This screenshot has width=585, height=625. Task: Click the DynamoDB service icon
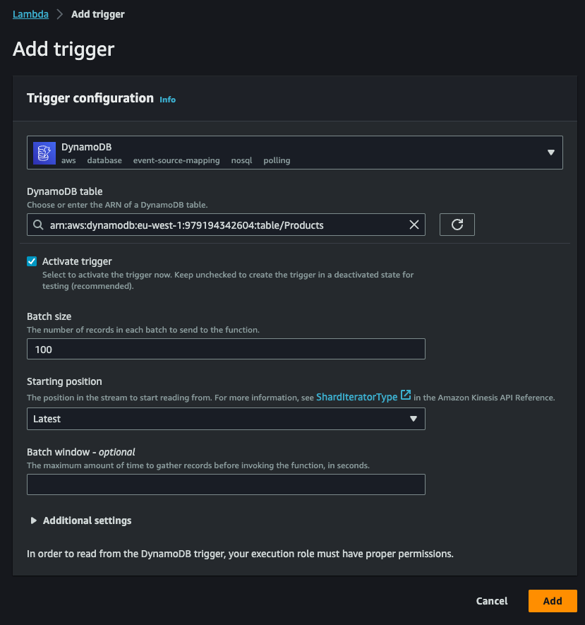pyautogui.click(x=44, y=153)
